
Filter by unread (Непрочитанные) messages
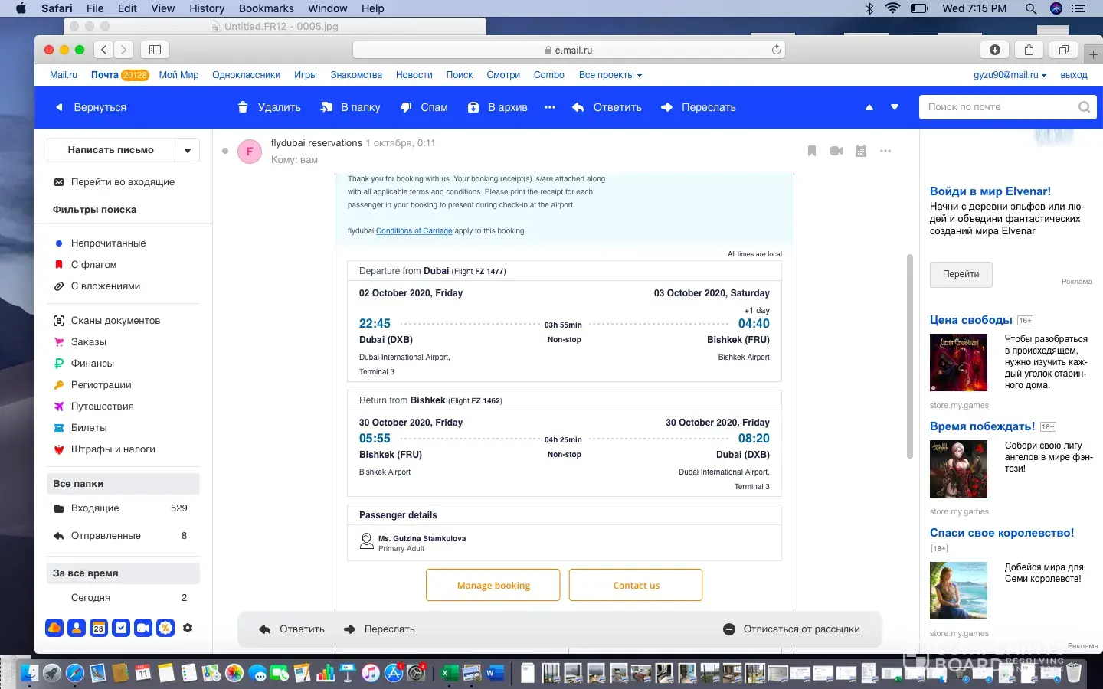pyautogui.click(x=108, y=243)
